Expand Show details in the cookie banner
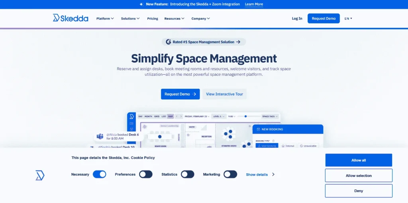 [x=260, y=174]
